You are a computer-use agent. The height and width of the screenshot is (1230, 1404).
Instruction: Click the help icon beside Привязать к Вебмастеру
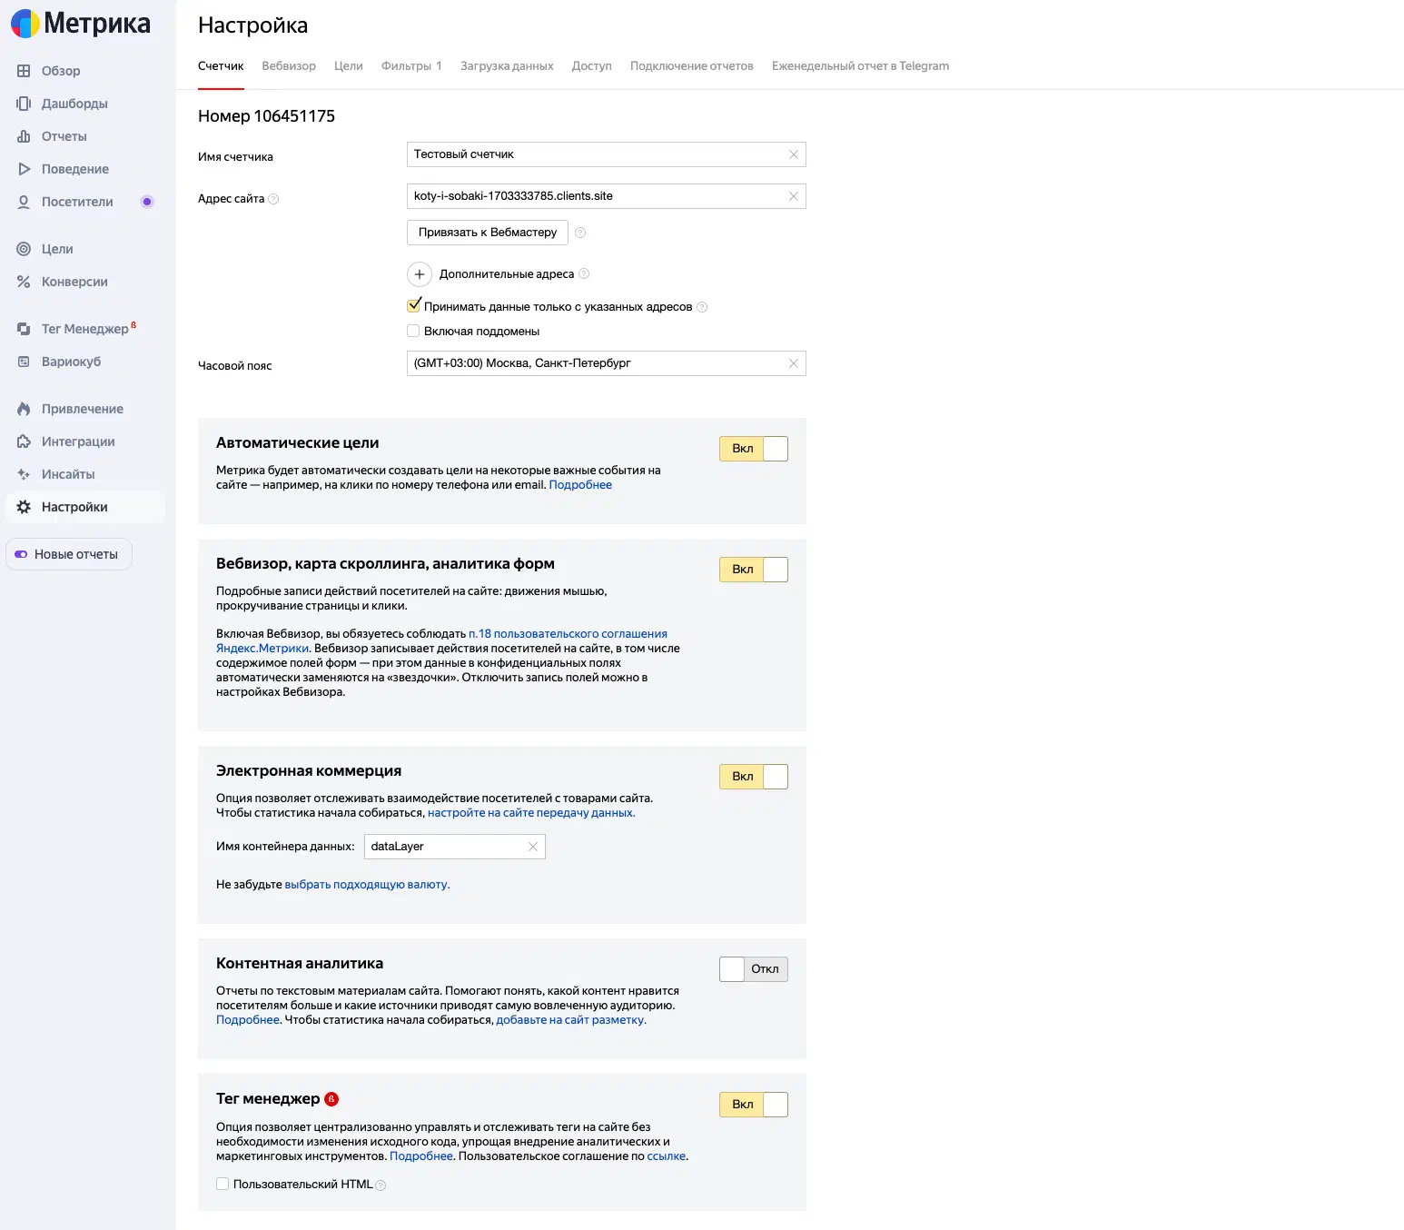580,233
